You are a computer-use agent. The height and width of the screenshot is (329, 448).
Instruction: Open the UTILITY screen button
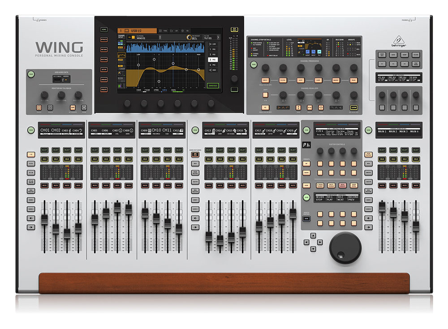[x=104, y=90]
